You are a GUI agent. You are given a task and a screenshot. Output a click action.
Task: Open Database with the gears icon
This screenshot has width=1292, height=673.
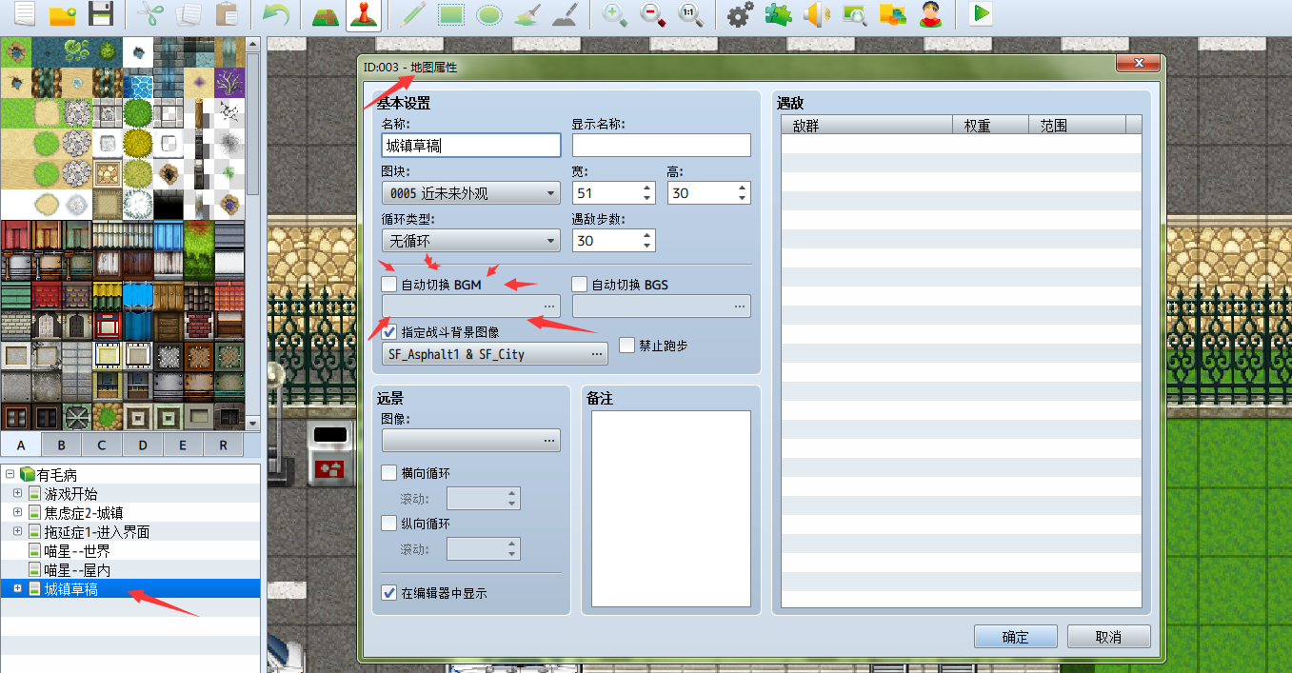click(741, 15)
